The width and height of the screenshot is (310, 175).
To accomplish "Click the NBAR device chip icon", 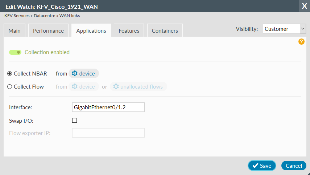I will tap(75, 74).
